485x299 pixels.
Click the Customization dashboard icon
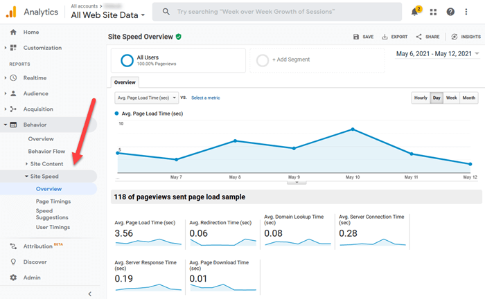tap(13, 48)
